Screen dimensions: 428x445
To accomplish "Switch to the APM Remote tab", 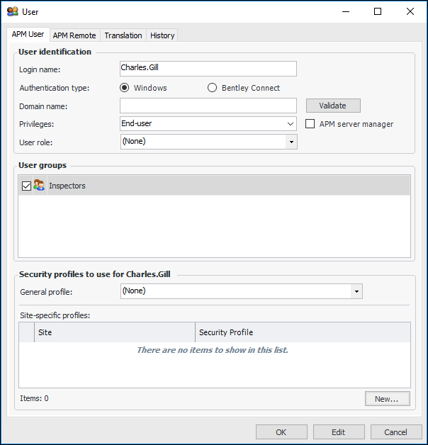I will click(x=74, y=35).
